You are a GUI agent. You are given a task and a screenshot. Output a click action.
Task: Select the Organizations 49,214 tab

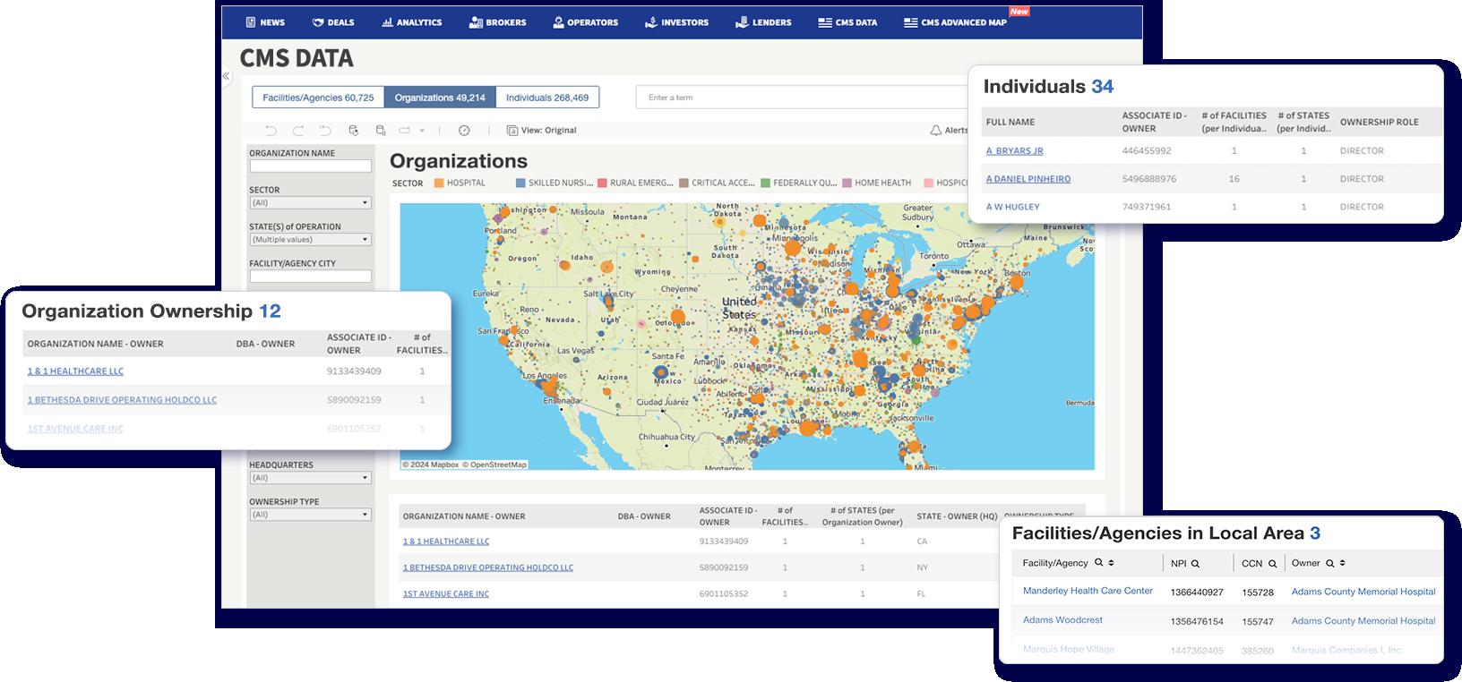tap(440, 98)
